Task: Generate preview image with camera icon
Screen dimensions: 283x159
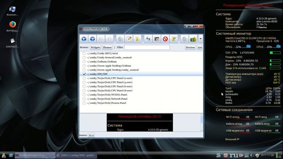Action: (157, 39)
